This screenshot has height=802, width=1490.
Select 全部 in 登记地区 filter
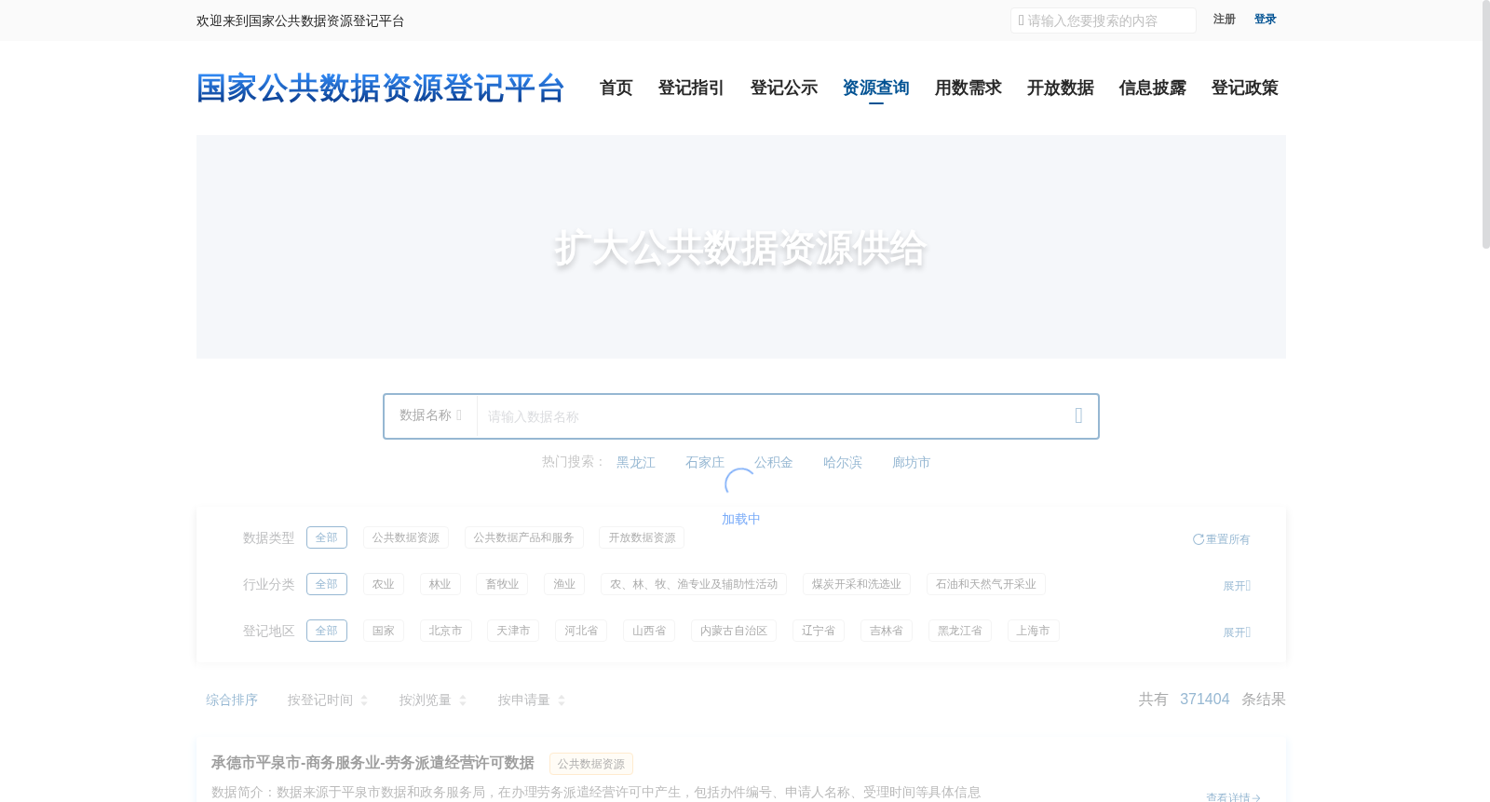(327, 631)
